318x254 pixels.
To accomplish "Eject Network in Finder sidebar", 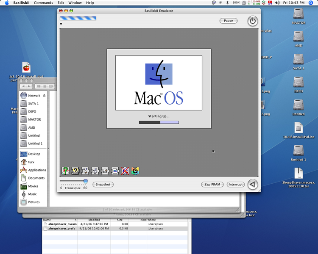I will 44,95.
